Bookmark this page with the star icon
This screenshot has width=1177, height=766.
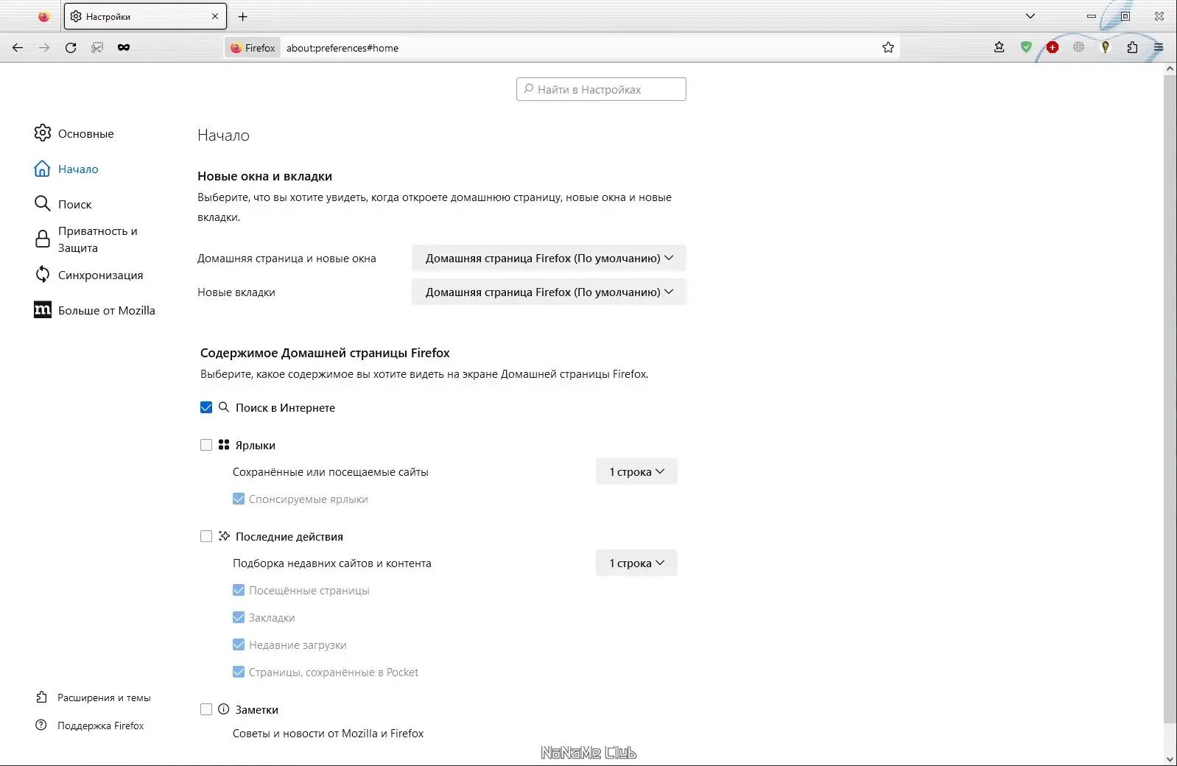click(888, 48)
